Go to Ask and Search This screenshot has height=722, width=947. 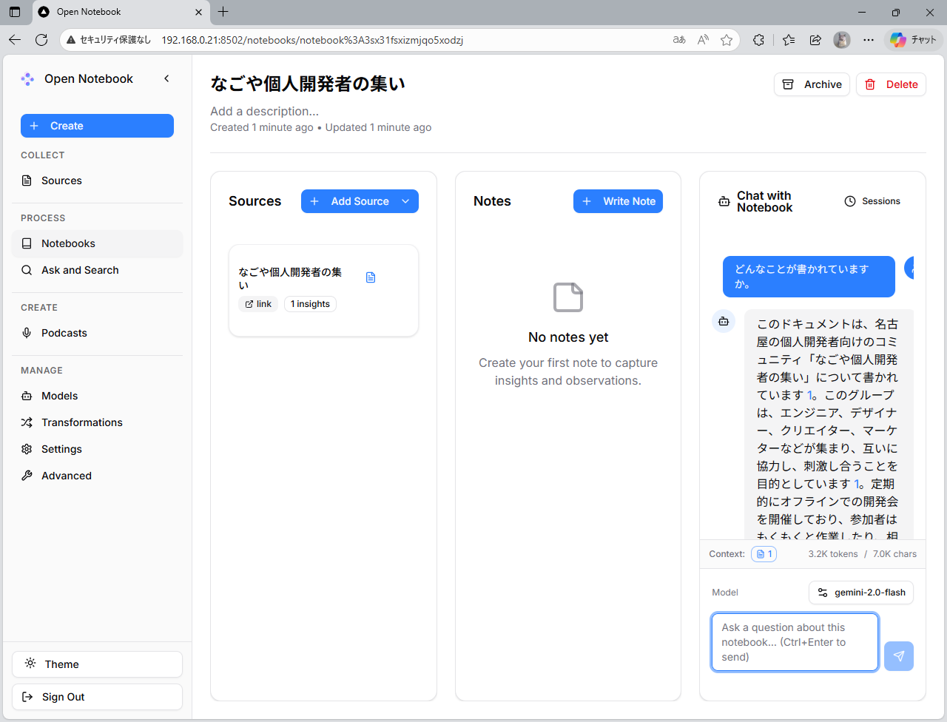(97, 270)
